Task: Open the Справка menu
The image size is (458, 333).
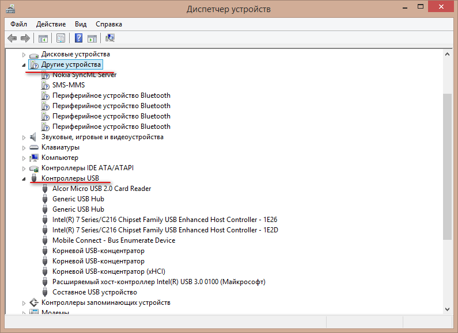Action: [109, 24]
